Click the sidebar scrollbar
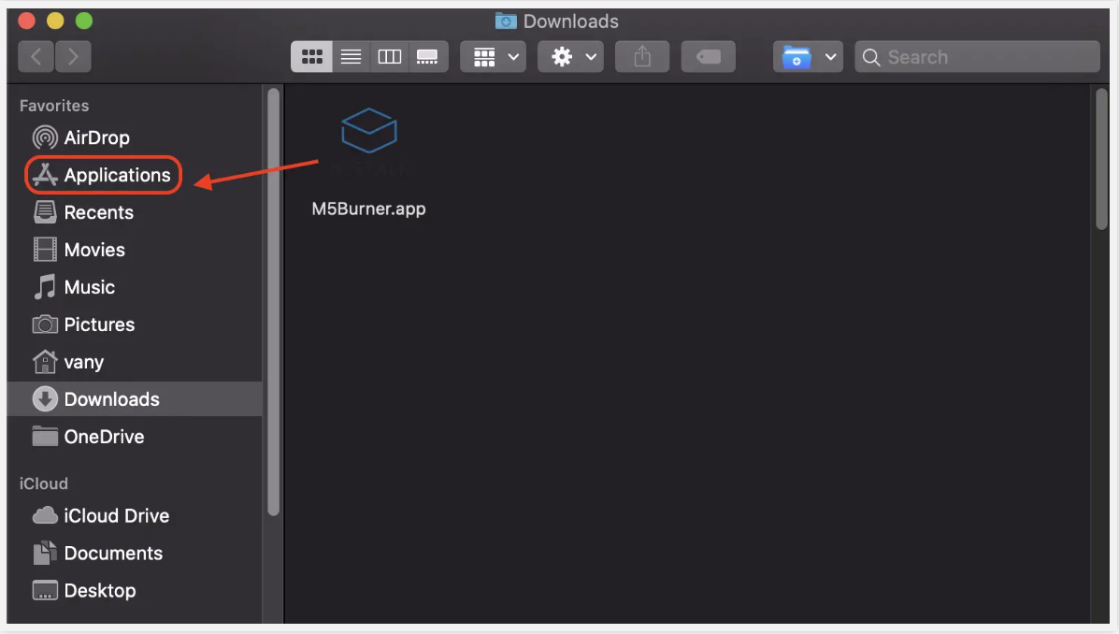The image size is (1119, 634). point(273,301)
